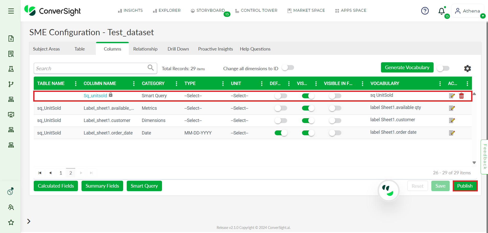Open the notifications bell

pyautogui.click(x=441, y=11)
